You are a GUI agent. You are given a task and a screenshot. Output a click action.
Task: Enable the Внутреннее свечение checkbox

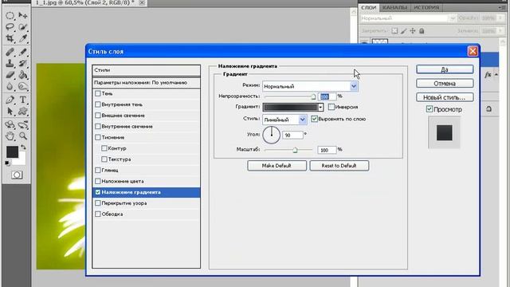pos(97,126)
